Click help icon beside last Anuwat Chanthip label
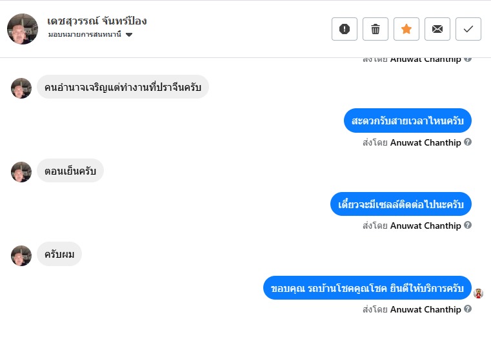 coord(468,309)
